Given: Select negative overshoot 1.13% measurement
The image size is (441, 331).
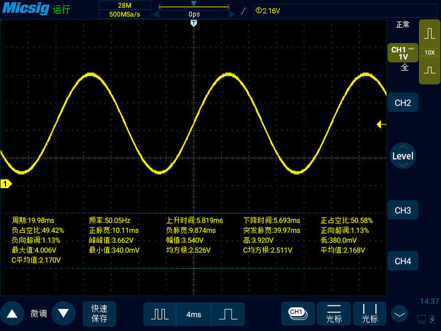Looking at the screenshot, I should click(x=36, y=240).
